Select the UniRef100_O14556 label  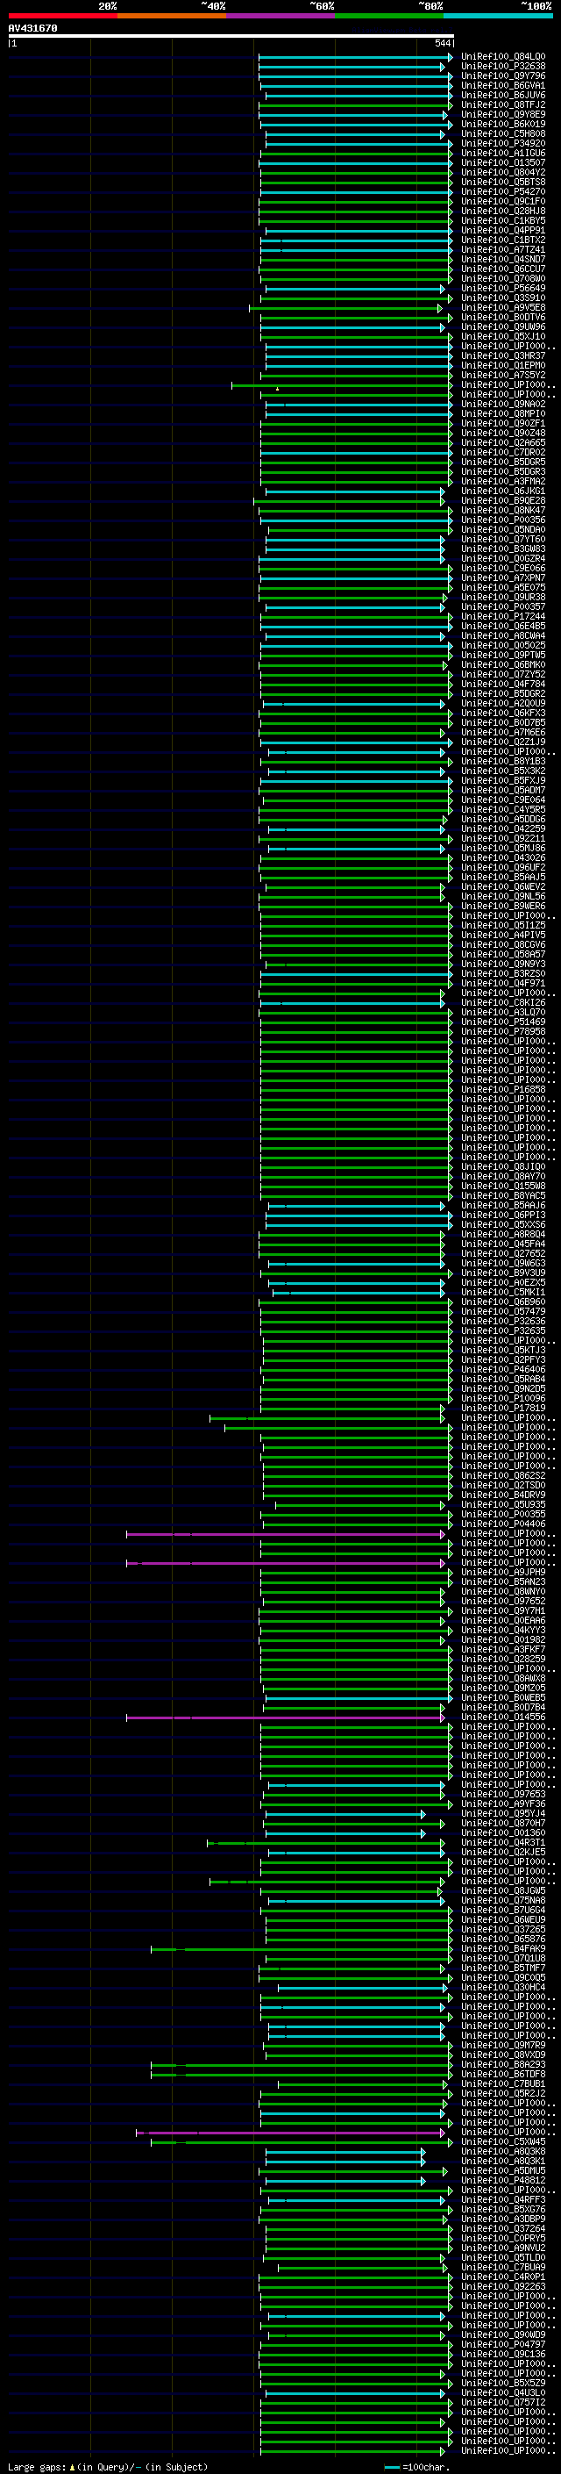pyautogui.click(x=502, y=1717)
